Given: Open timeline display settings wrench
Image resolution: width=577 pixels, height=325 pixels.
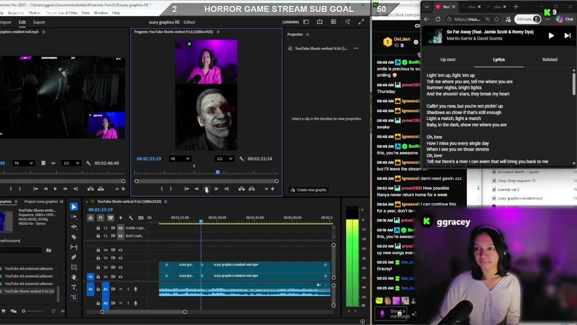Looking at the screenshot, I should point(131,218).
